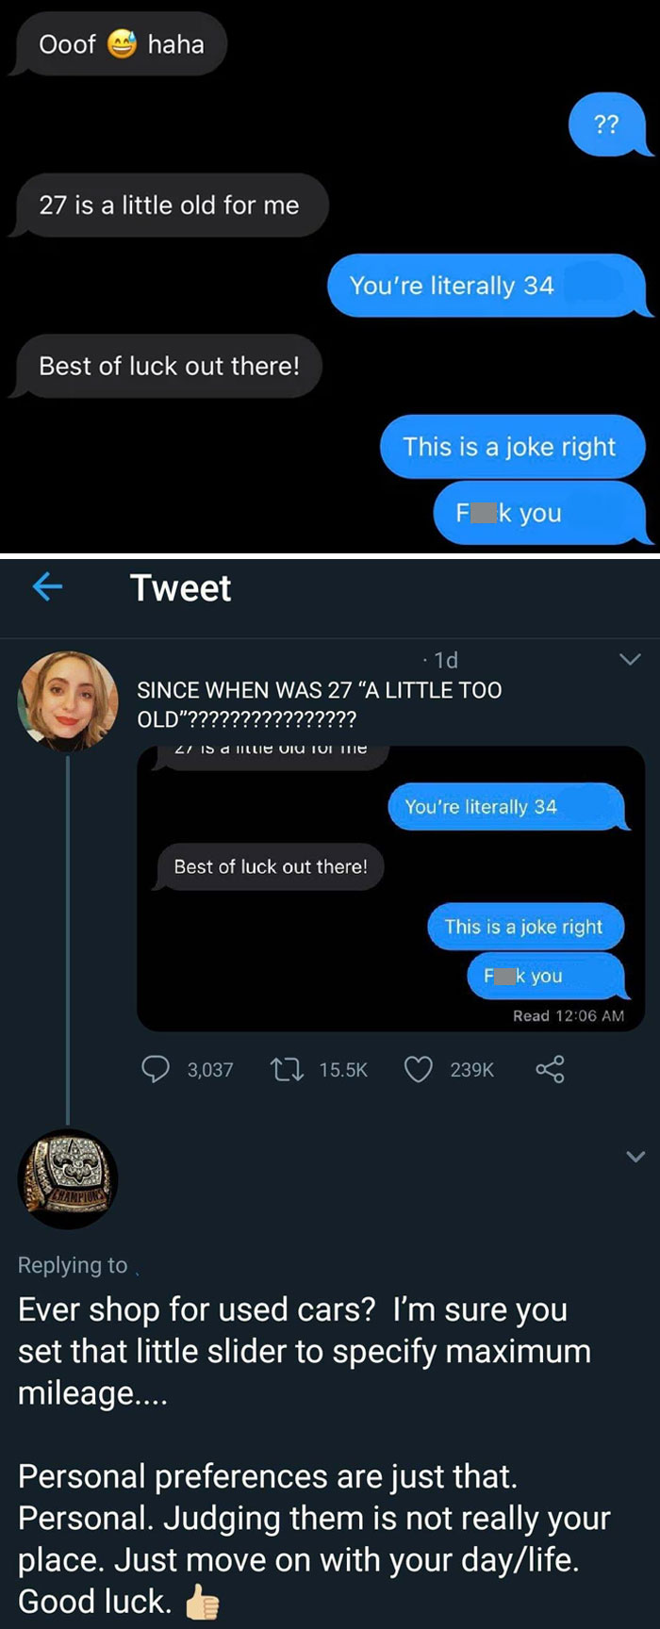The height and width of the screenshot is (1629, 660).
Task: Tap the thumbs up emoji in reply
Action: point(202,1601)
